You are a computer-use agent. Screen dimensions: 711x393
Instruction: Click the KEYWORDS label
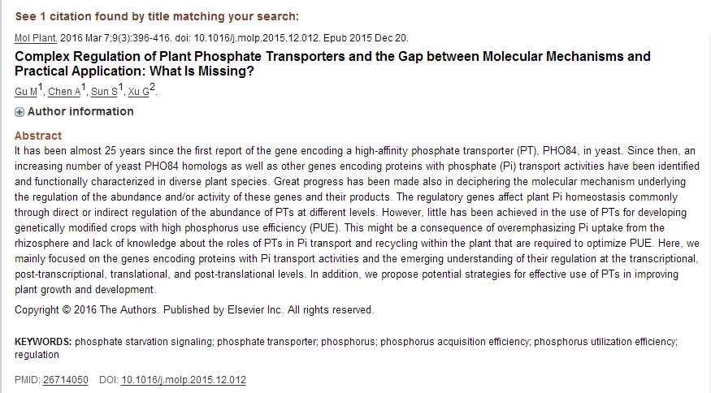tap(43, 342)
